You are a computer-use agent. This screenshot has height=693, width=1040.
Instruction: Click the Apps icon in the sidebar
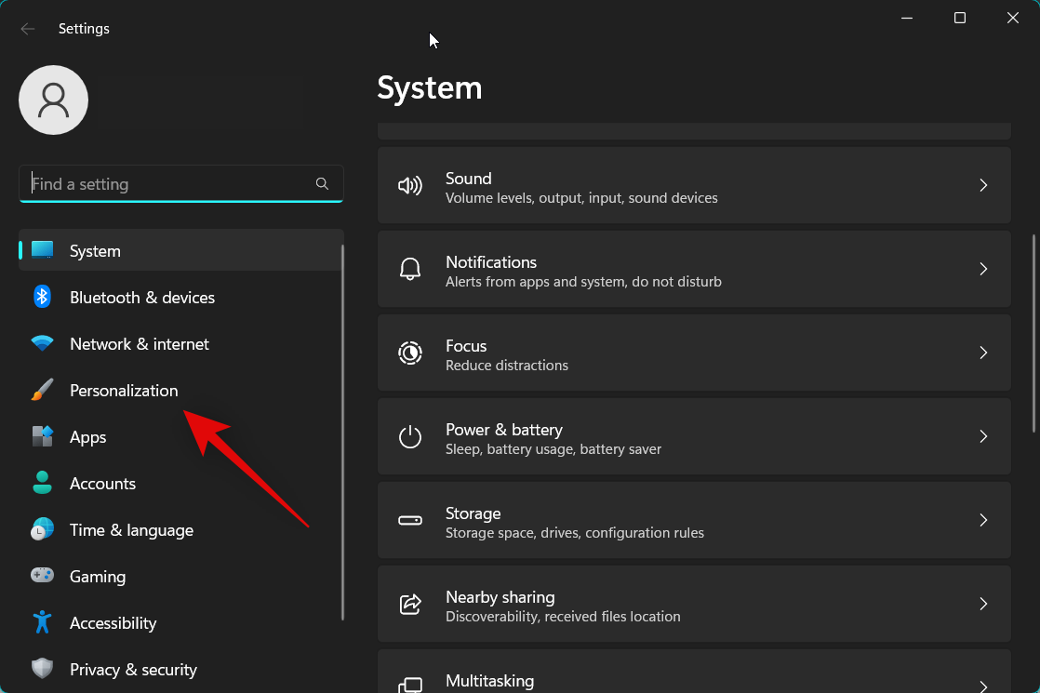42,436
